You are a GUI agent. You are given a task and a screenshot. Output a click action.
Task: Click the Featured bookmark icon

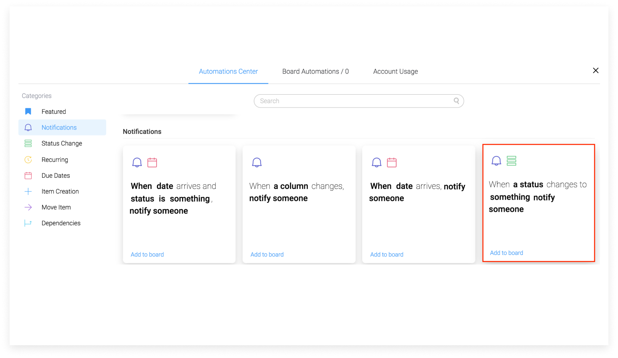click(28, 111)
